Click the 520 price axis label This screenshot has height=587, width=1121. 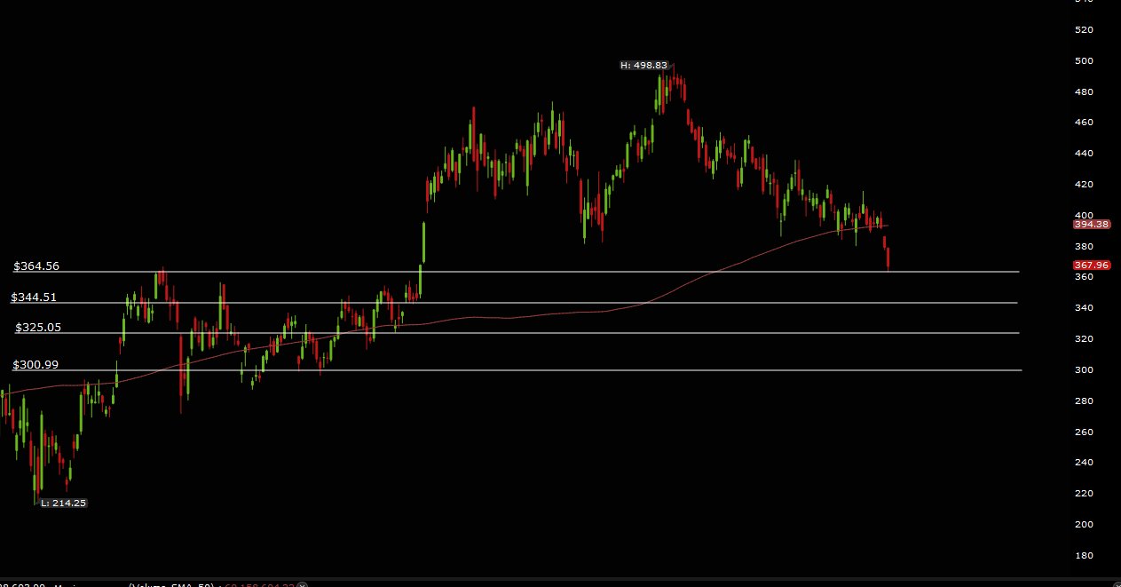pyautogui.click(x=1084, y=29)
